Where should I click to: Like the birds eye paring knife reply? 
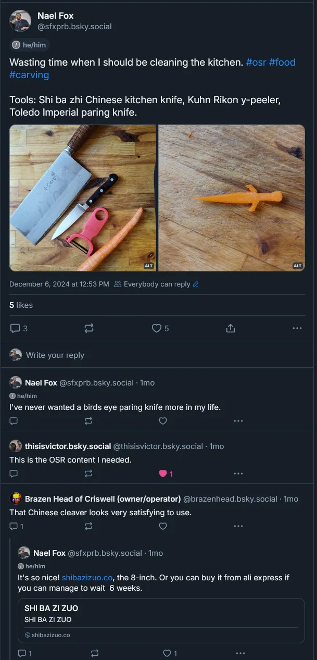163,421
